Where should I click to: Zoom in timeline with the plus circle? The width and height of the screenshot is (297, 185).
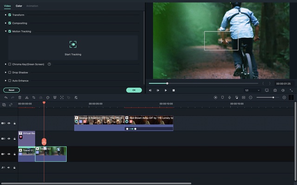pos(284,98)
